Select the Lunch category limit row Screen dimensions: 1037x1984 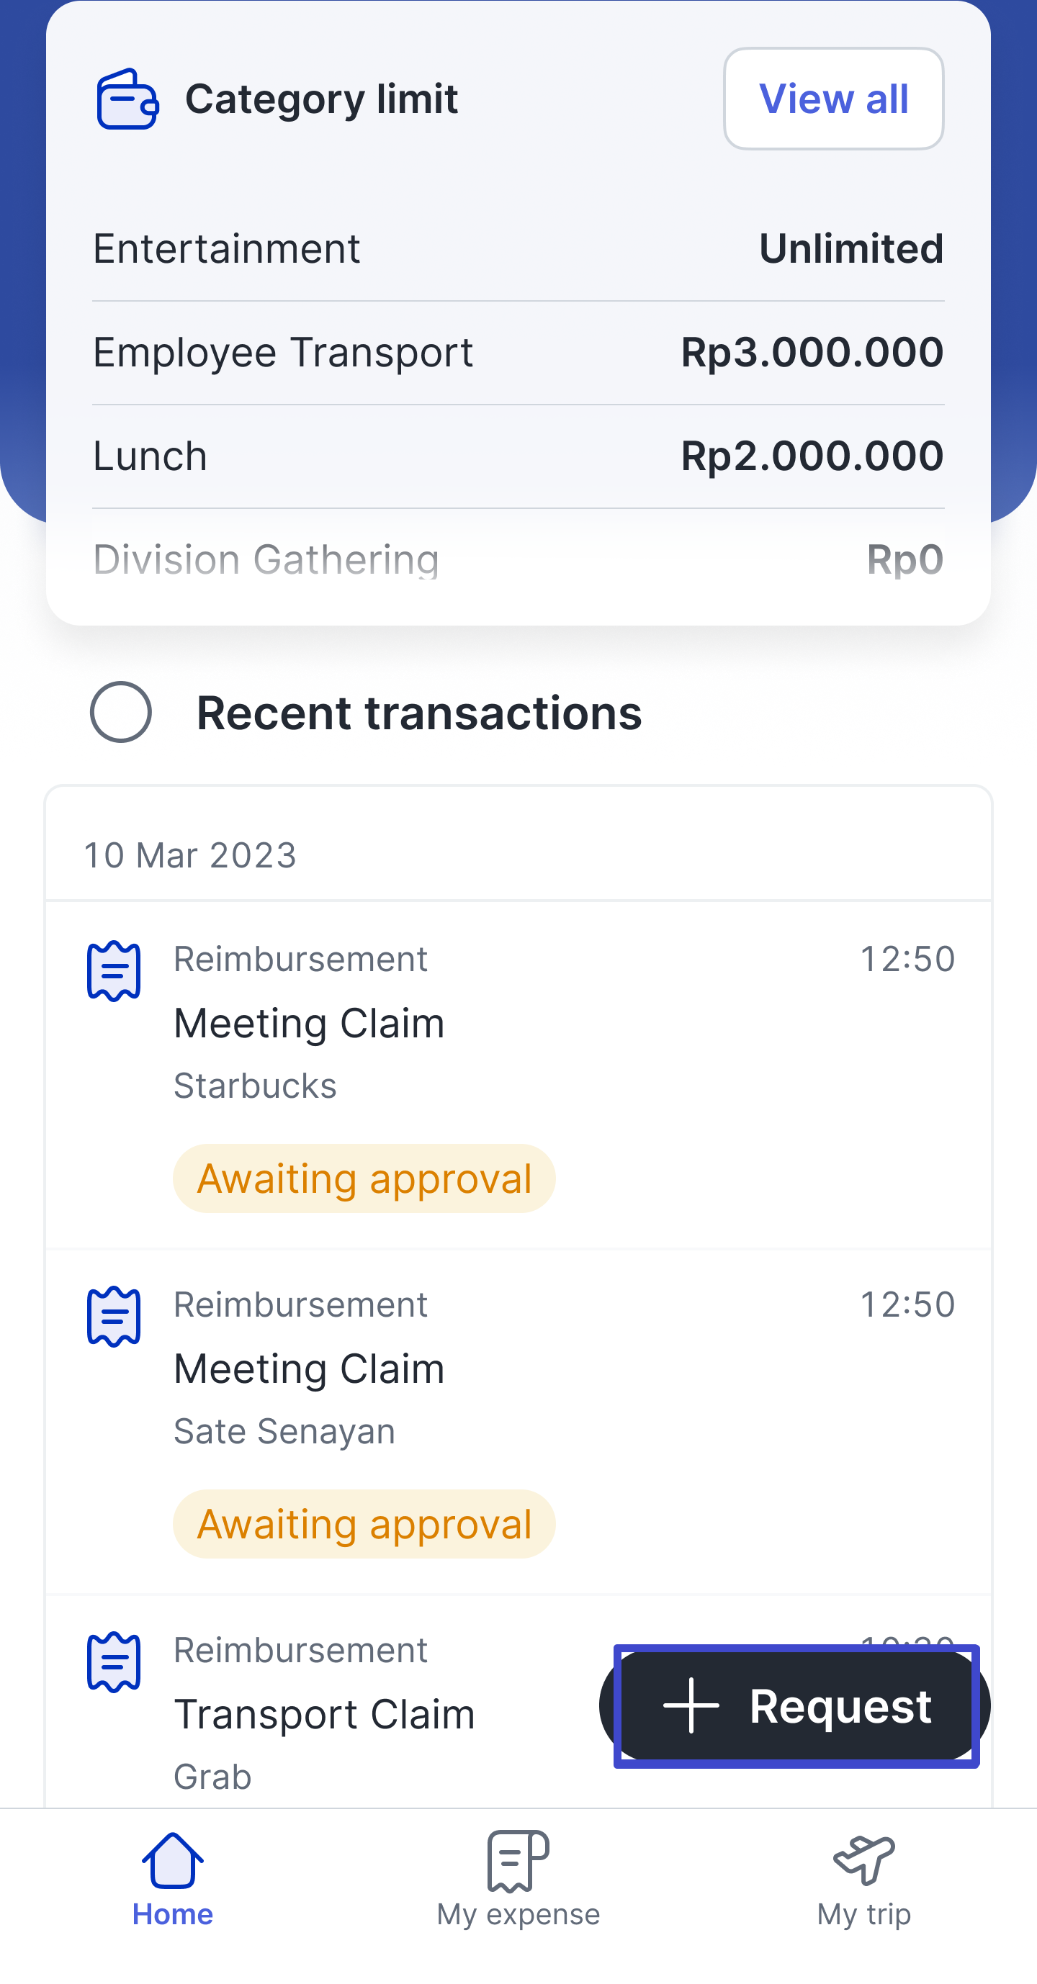[x=518, y=456]
